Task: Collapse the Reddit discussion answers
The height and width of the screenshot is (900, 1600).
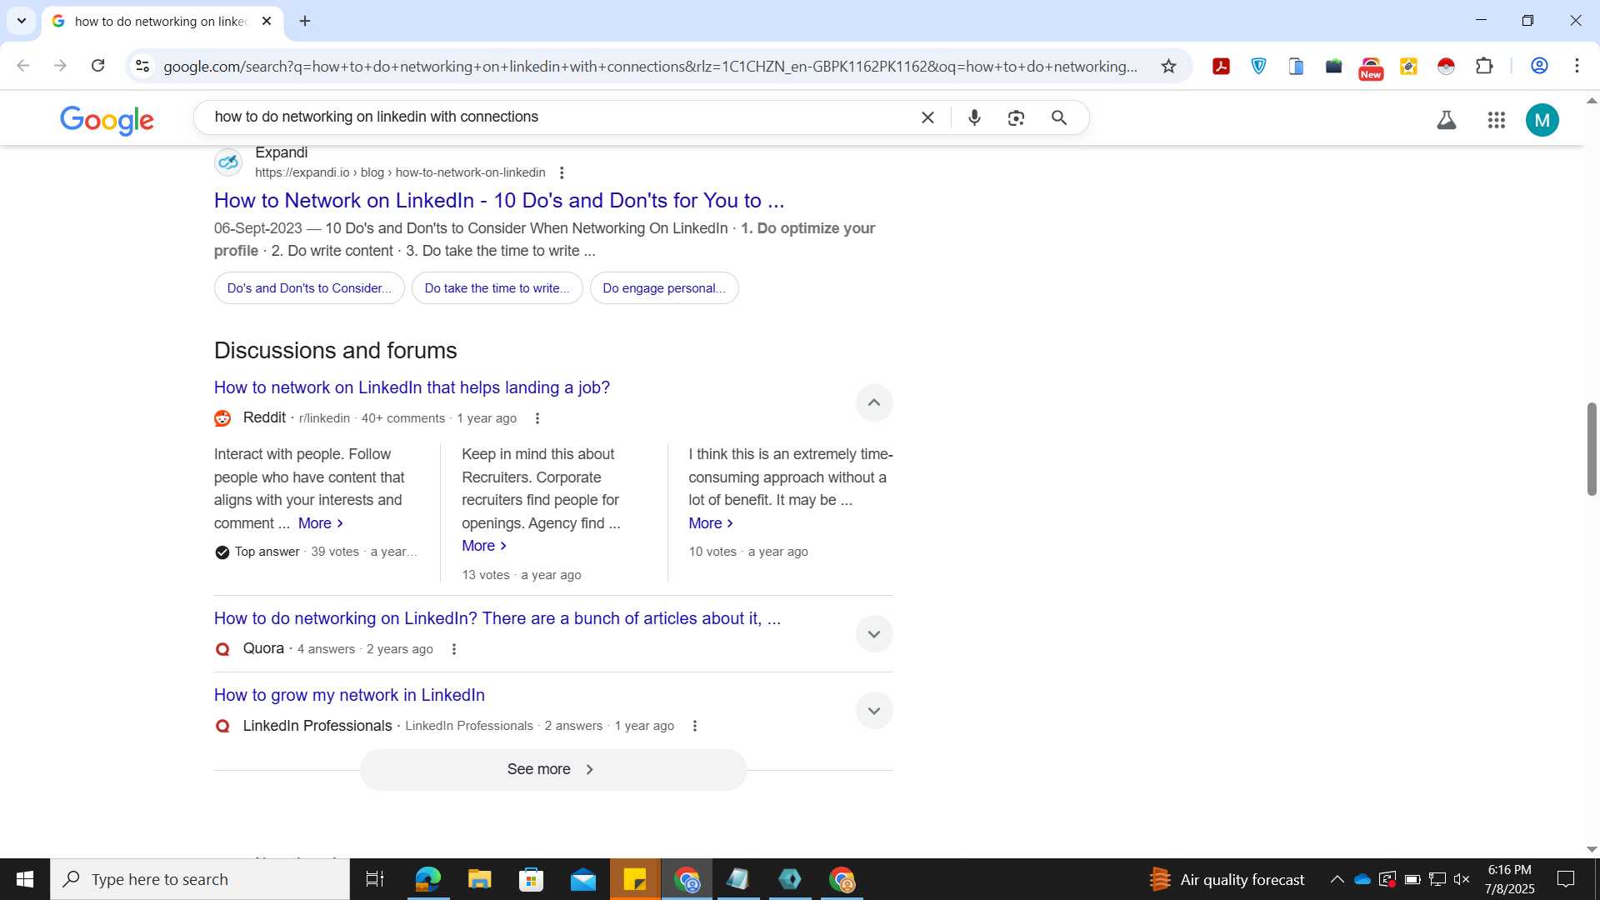Action: pos(874,402)
